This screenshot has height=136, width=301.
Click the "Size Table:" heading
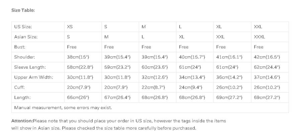23,10
